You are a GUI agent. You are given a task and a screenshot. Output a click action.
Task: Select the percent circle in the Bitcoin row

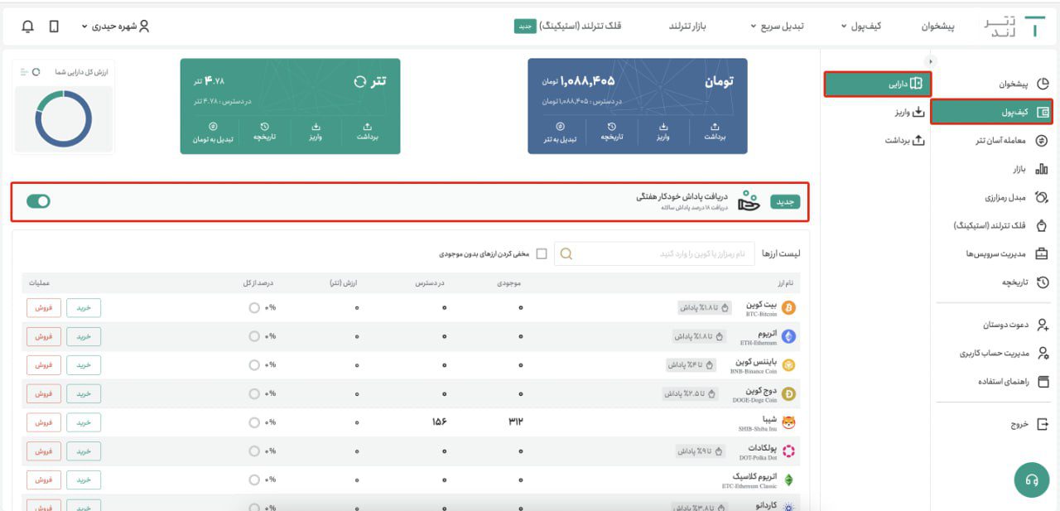point(254,308)
